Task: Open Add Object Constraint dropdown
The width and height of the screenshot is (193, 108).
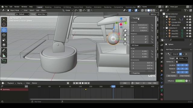Action: tap(178, 49)
